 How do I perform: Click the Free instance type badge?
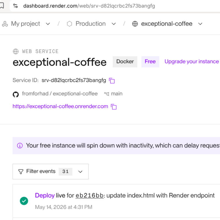coord(150,62)
